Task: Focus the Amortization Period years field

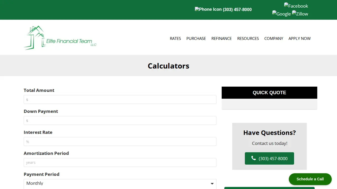Action: pos(120,162)
